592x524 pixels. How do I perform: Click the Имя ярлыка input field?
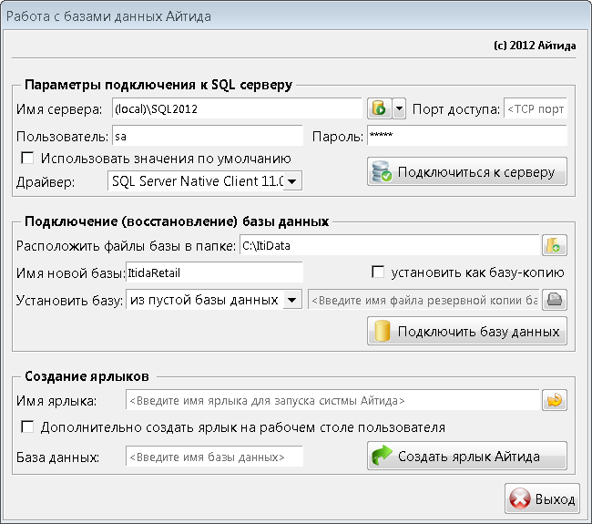point(332,400)
